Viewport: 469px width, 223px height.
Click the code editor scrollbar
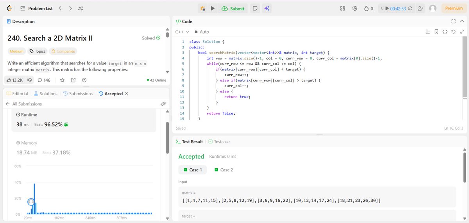(x=465, y=66)
